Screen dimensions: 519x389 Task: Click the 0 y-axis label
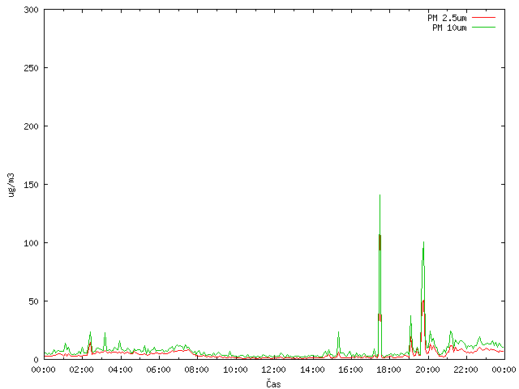coord(36,360)
